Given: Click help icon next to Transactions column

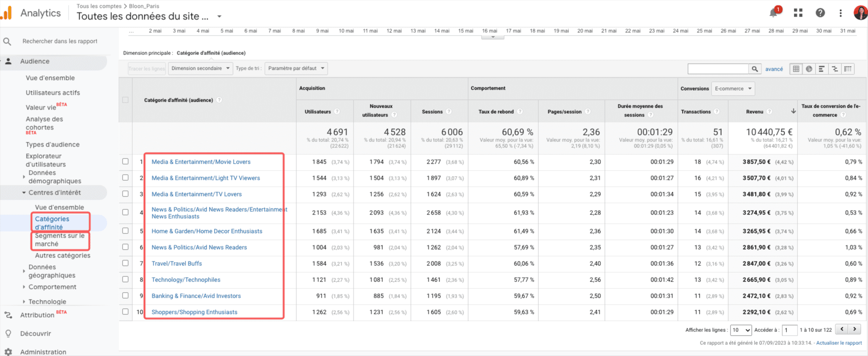Looking at the screenshot, I should (716, 111).
